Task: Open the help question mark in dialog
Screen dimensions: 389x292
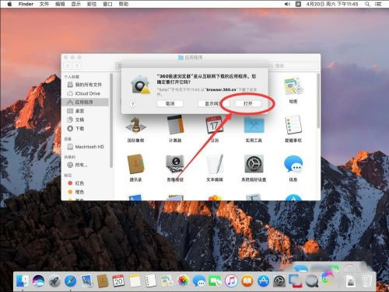Action: pyautogui.click(x=132, y=104)
